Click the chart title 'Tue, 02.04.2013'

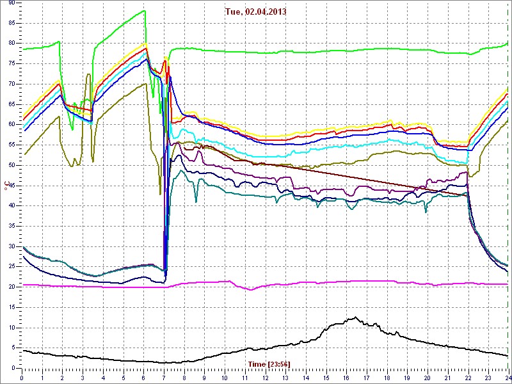255,12
